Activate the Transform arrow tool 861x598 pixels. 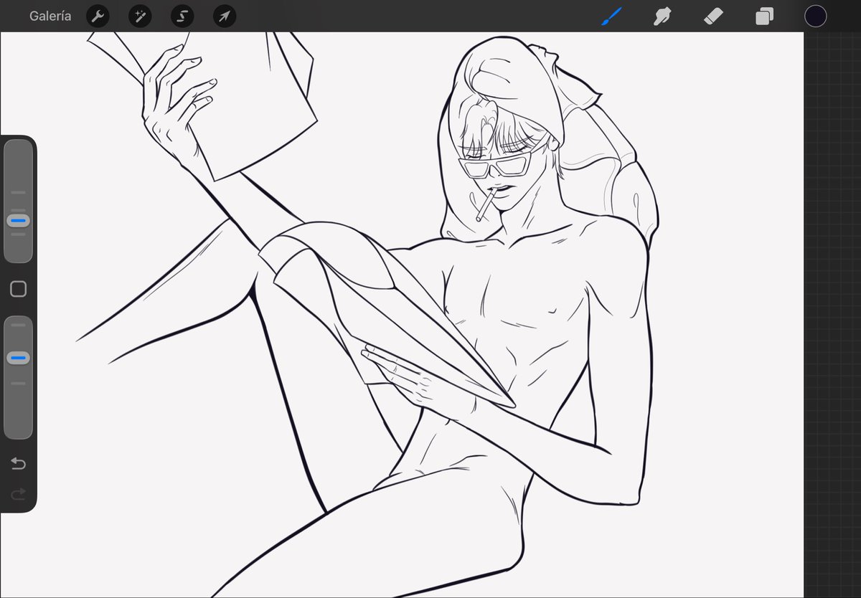225,16
